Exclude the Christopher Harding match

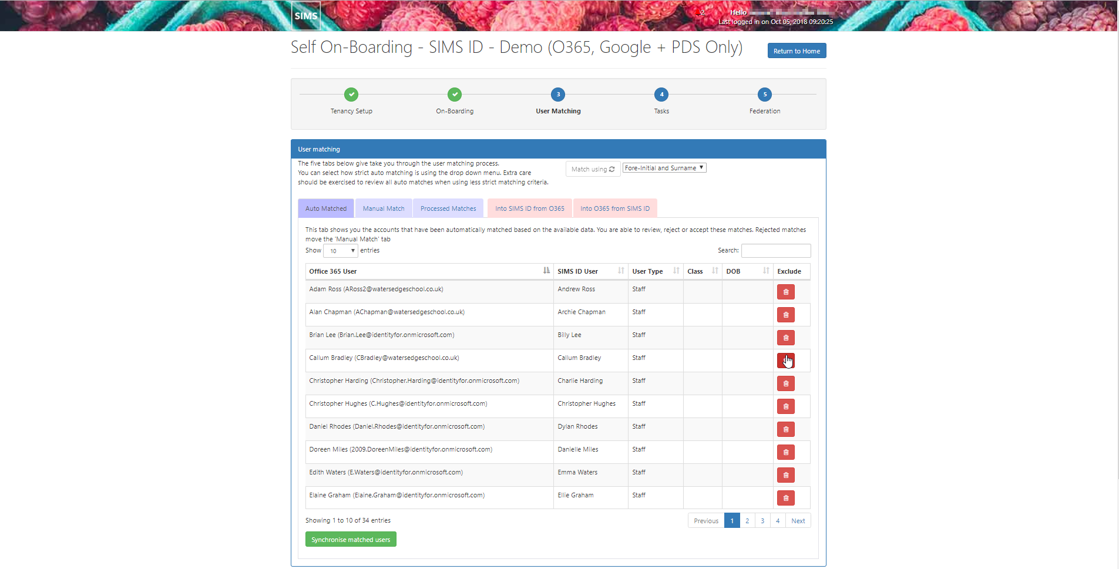tap(785, 383)
